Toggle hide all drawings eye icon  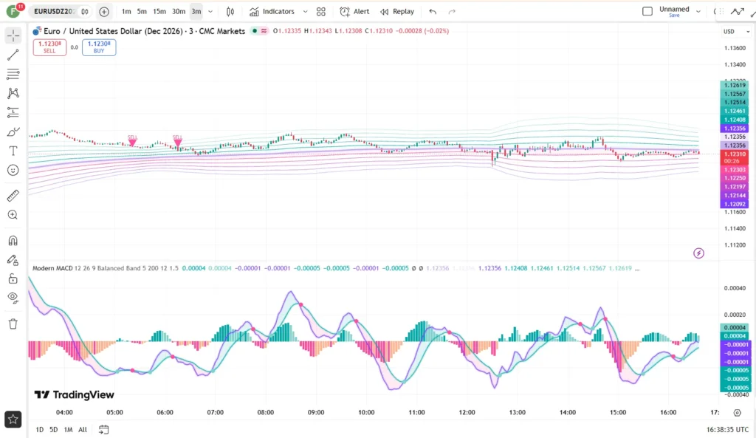(x=13, y=298)
